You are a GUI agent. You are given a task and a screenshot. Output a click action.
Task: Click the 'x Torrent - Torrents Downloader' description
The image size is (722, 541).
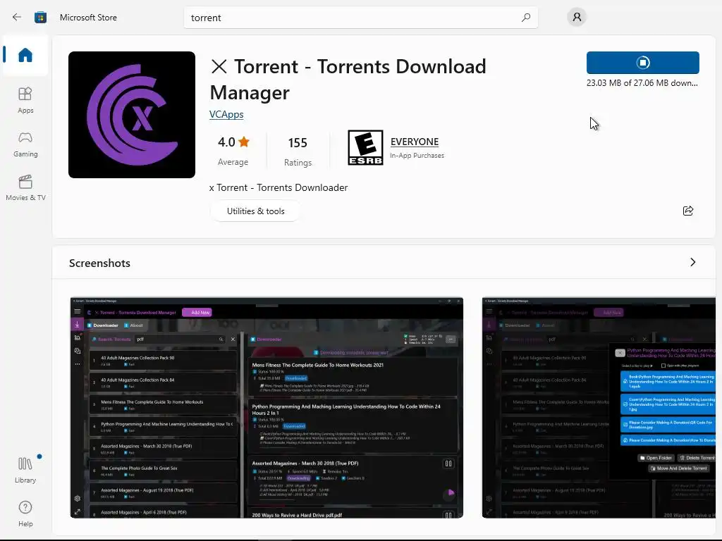[x=279, y=187]
